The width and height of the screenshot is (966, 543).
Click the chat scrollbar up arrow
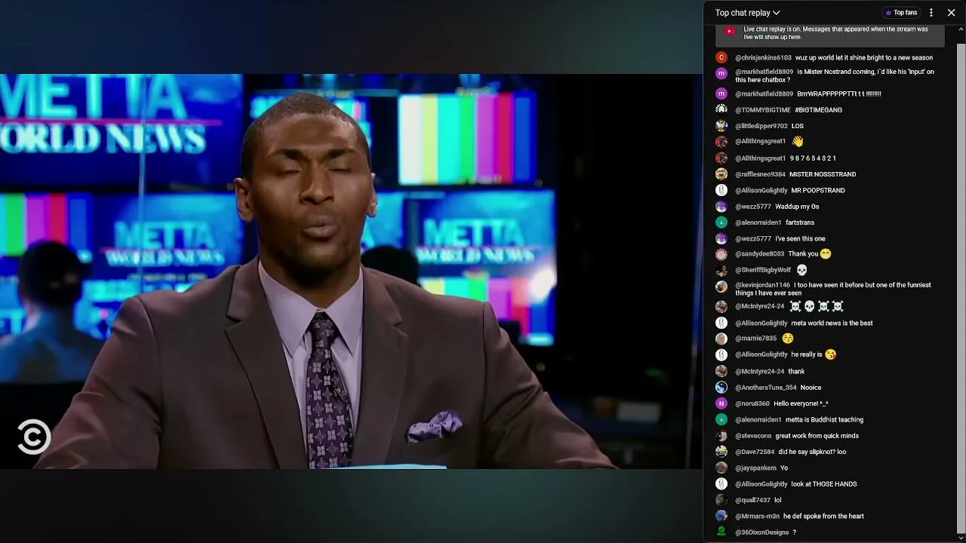[x=961, y=29]
